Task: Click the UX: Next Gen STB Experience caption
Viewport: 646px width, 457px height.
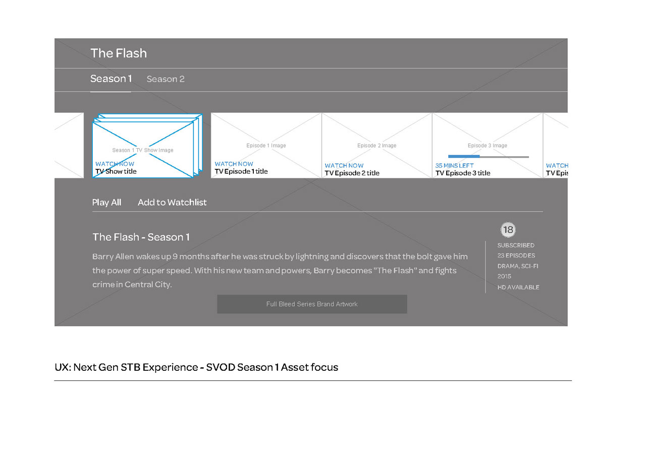Action: 196,367
